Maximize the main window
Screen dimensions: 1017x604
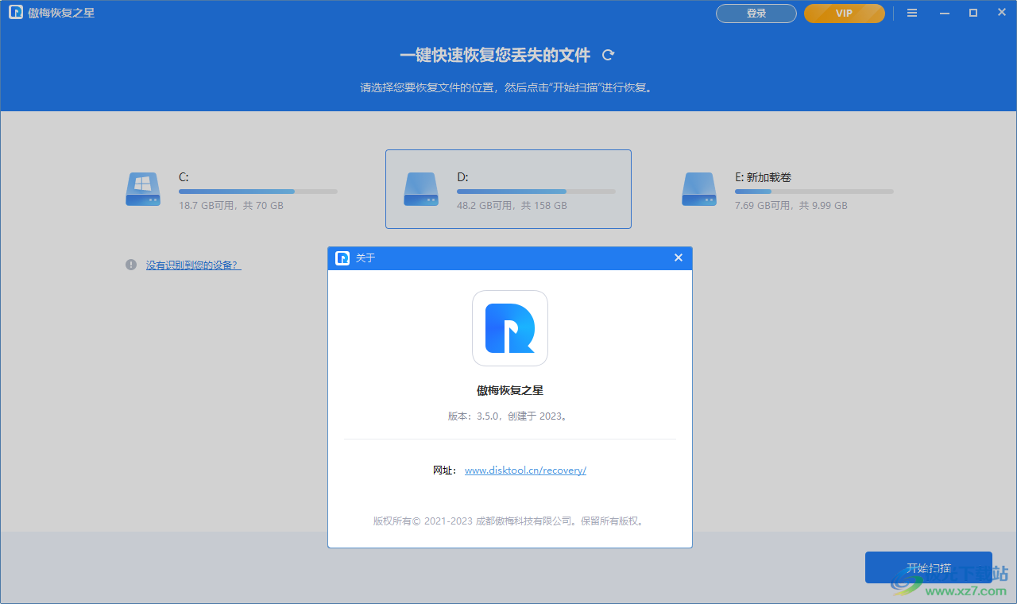(973, 13)
